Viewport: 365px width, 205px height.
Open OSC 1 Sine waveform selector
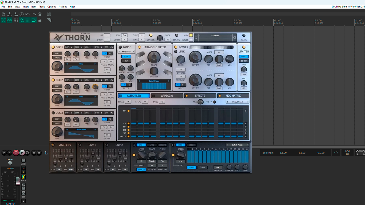click(81, 64)
